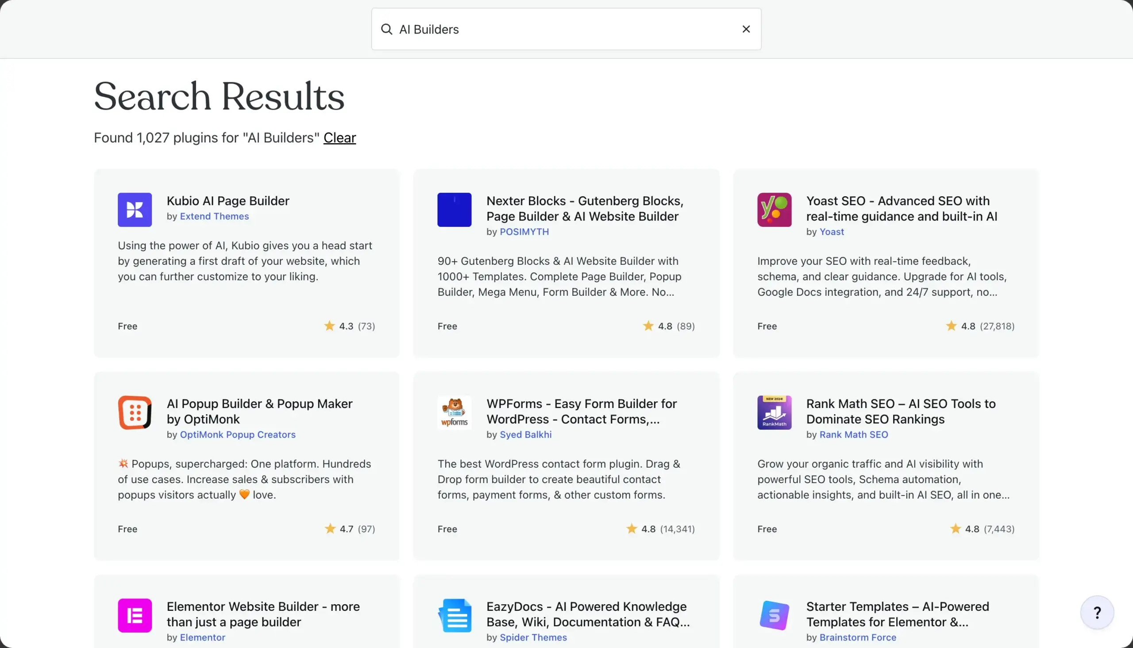Click the Free label on WPForms card

447,529
